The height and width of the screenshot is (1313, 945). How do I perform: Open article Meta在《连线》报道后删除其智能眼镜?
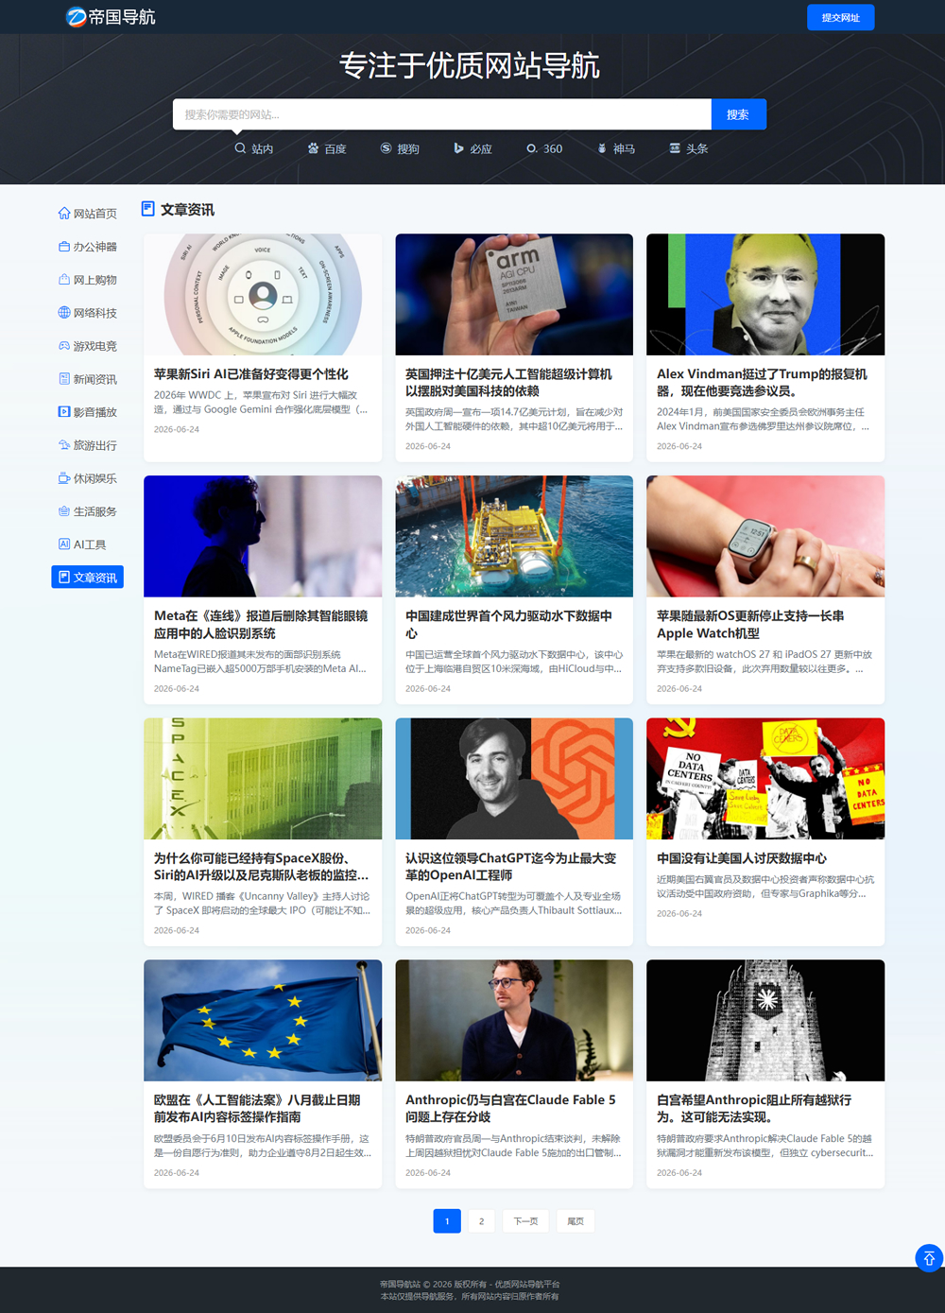[261, 625]
